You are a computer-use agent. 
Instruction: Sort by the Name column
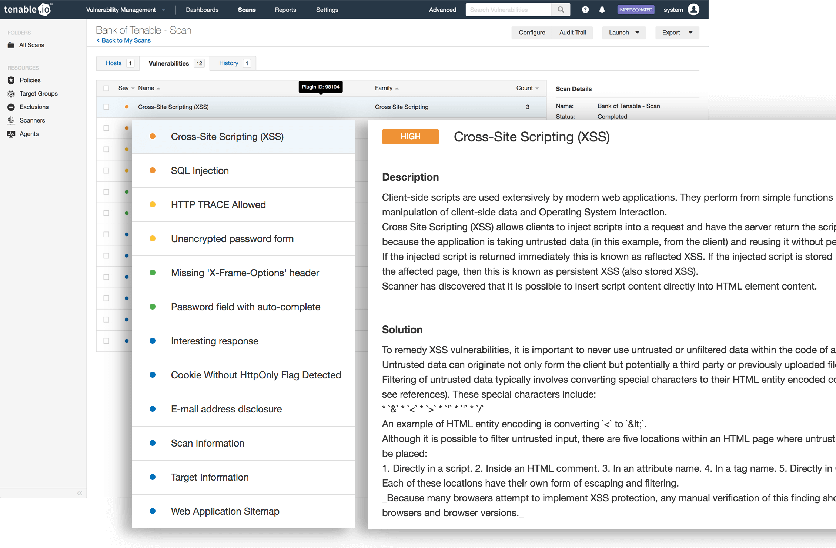[x=149, y=88]
